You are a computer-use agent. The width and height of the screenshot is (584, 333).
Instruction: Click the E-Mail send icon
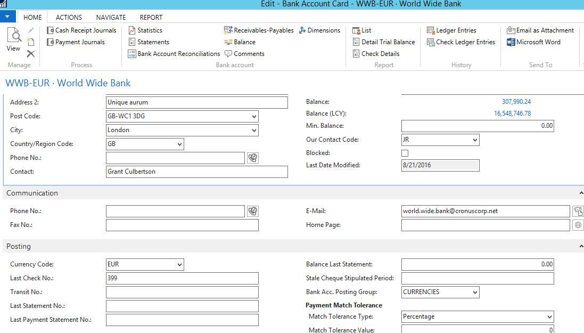click(x=578, y=211)
